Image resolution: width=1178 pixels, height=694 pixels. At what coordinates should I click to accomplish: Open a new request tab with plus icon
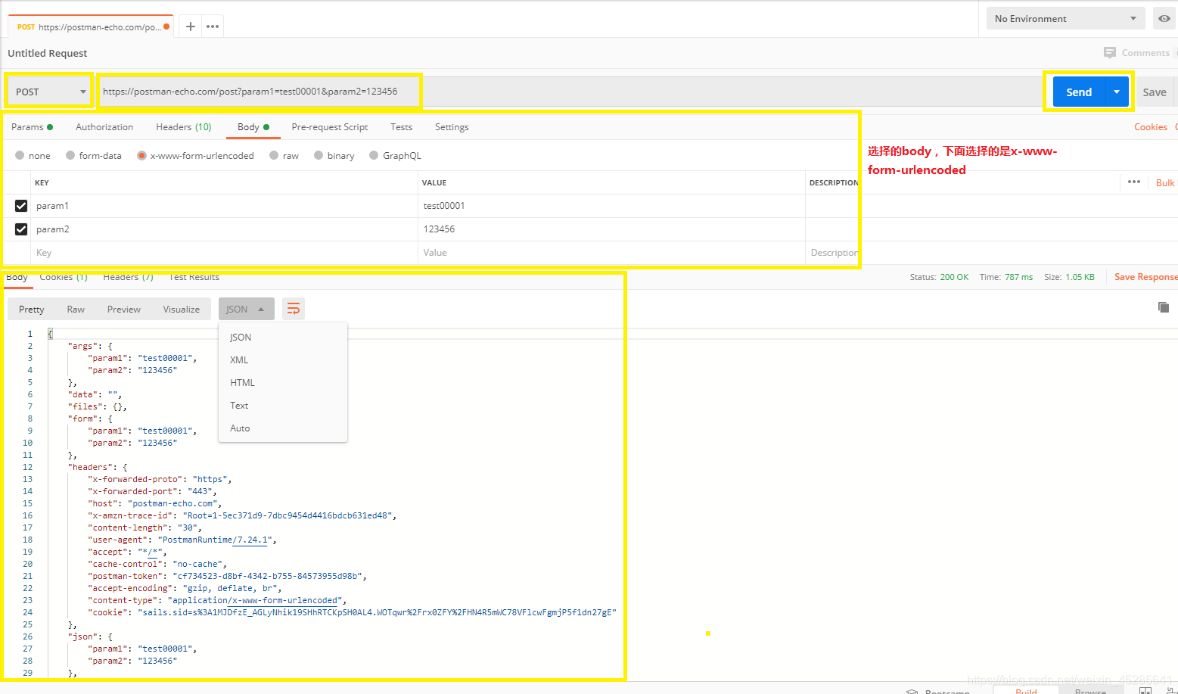pyautogui.click(x=191, y=26)
